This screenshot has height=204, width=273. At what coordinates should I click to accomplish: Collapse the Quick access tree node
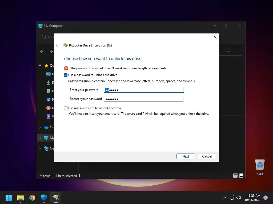click(x=40, y=66)
